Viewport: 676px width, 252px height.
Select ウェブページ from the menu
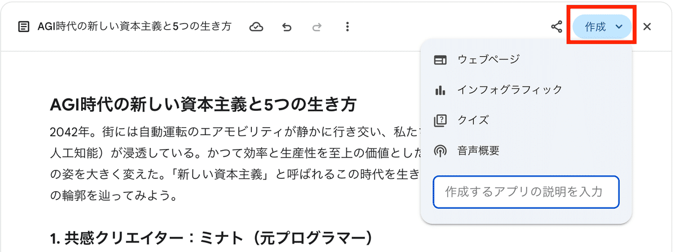point(488,60)
